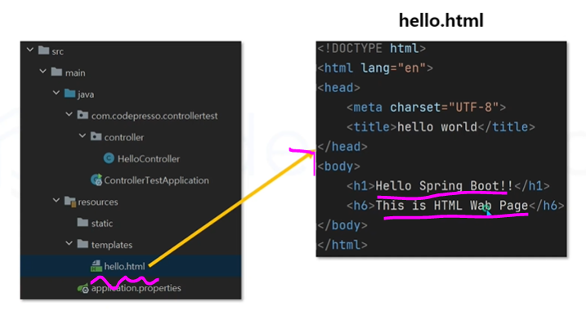Click the closing </body> tag line

coord(342,225)
